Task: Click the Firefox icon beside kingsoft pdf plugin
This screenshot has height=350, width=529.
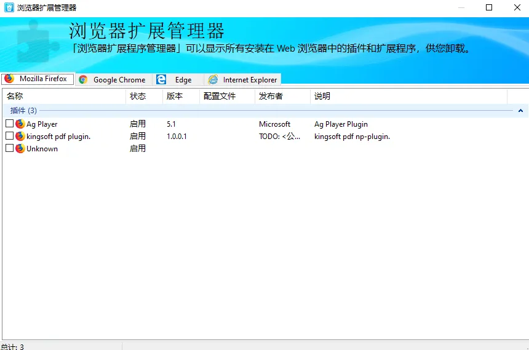Action: point(20,136)
